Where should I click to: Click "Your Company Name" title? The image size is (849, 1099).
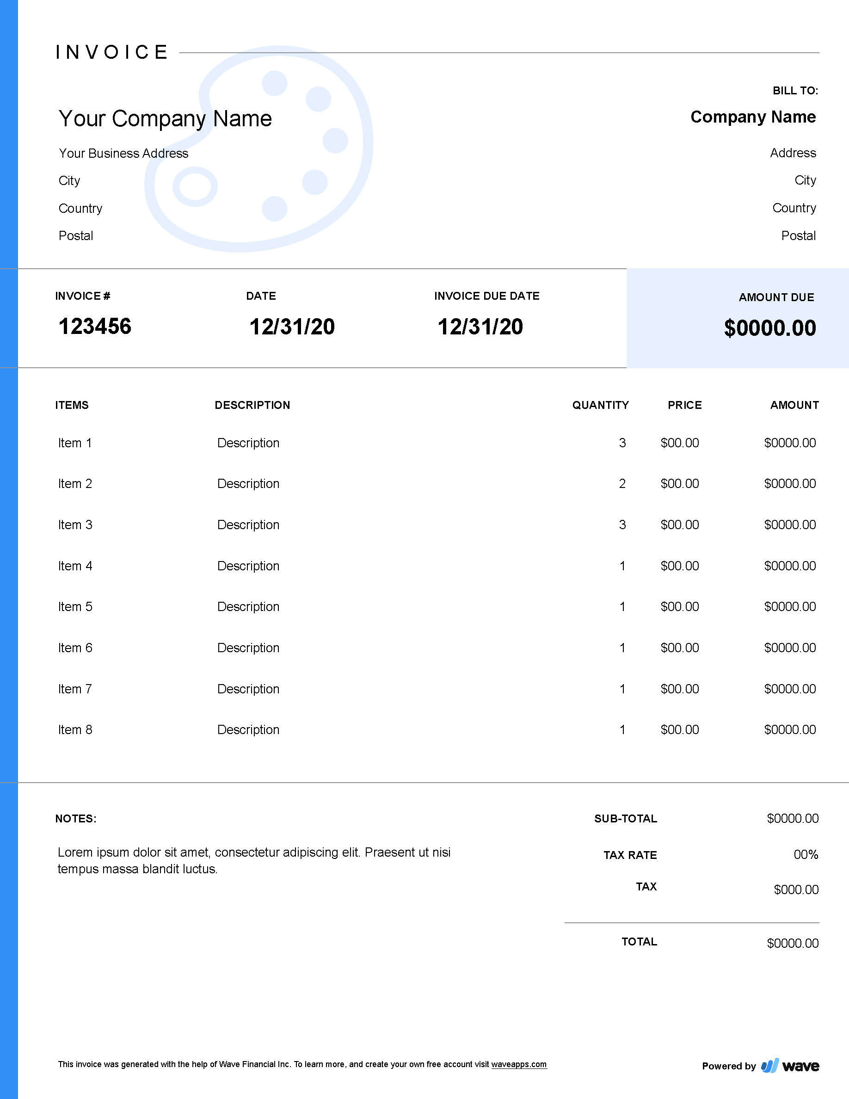(165, 119)
